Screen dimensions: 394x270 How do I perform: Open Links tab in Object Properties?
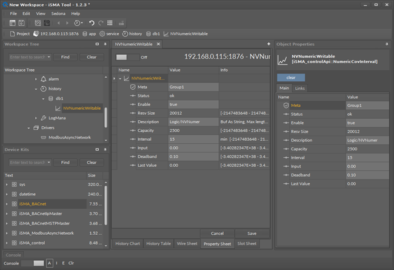coord(300,89)
